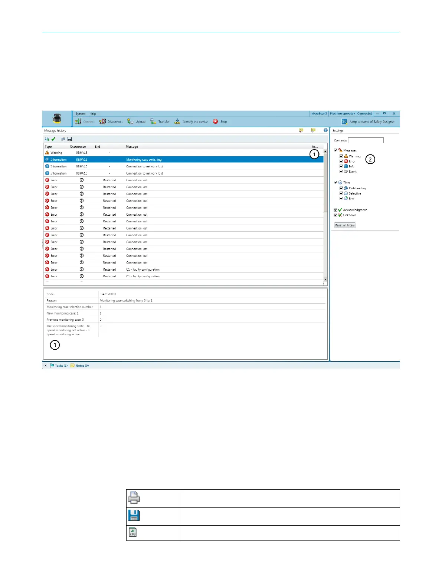Sort by the Occurrence column header
The image size is (442, 588).
click(78, 147)
